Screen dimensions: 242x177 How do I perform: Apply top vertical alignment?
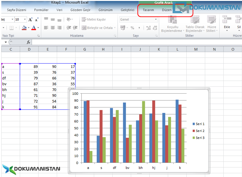pyautogui.click(x=46, y=19)
